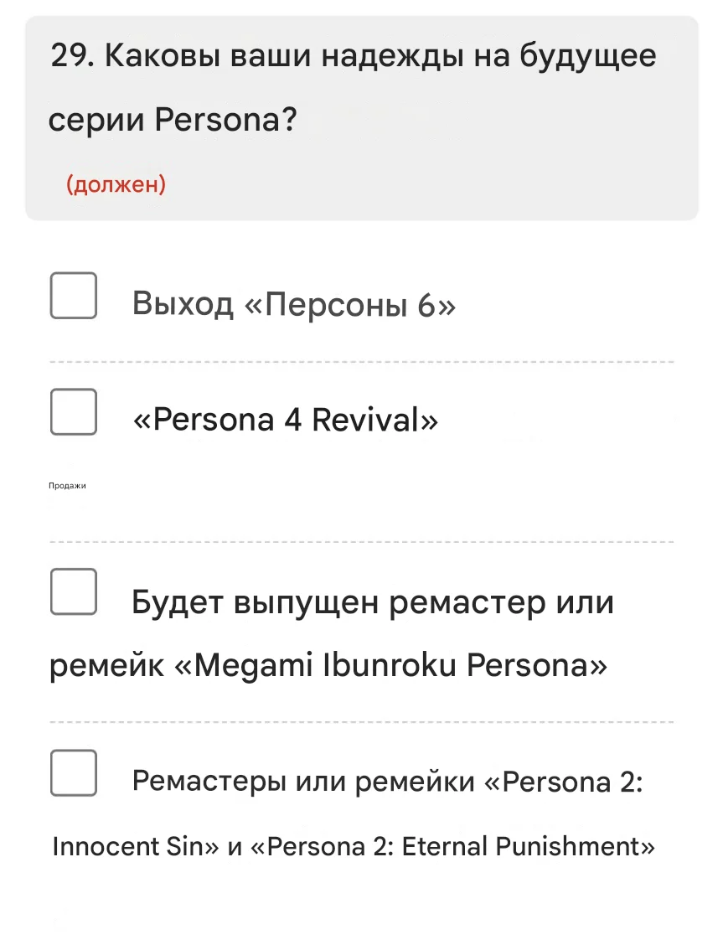723x950 pixels.
Task: Click the dashed divider below «Выход «Персоны 6»»
Action: coord(362,362)
